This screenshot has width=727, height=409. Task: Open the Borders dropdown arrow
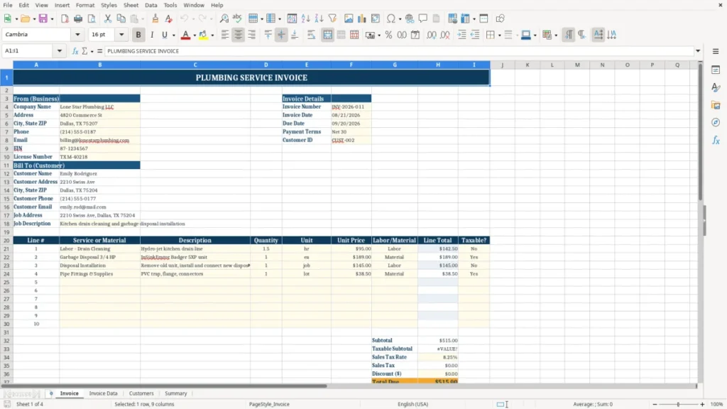click(499, 36)
